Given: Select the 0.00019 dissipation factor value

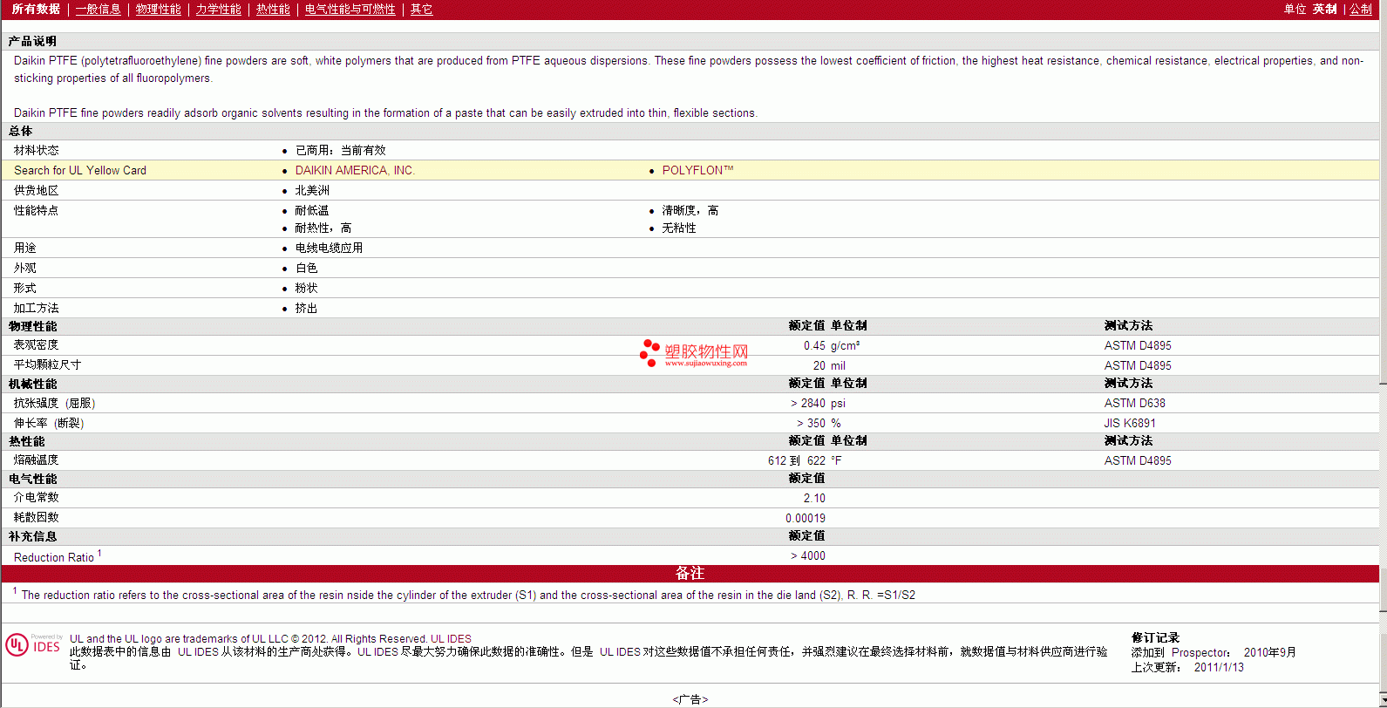Looking at the screenshot, I should 806,518.
